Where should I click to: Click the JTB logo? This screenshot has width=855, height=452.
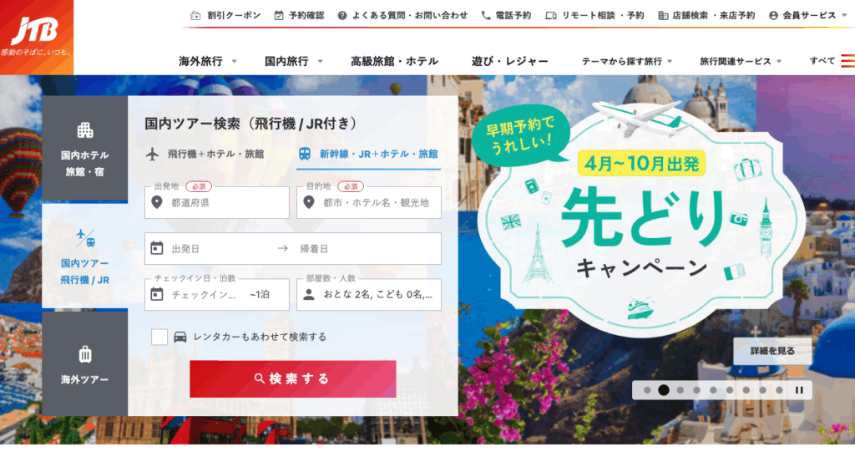point(37,37)
